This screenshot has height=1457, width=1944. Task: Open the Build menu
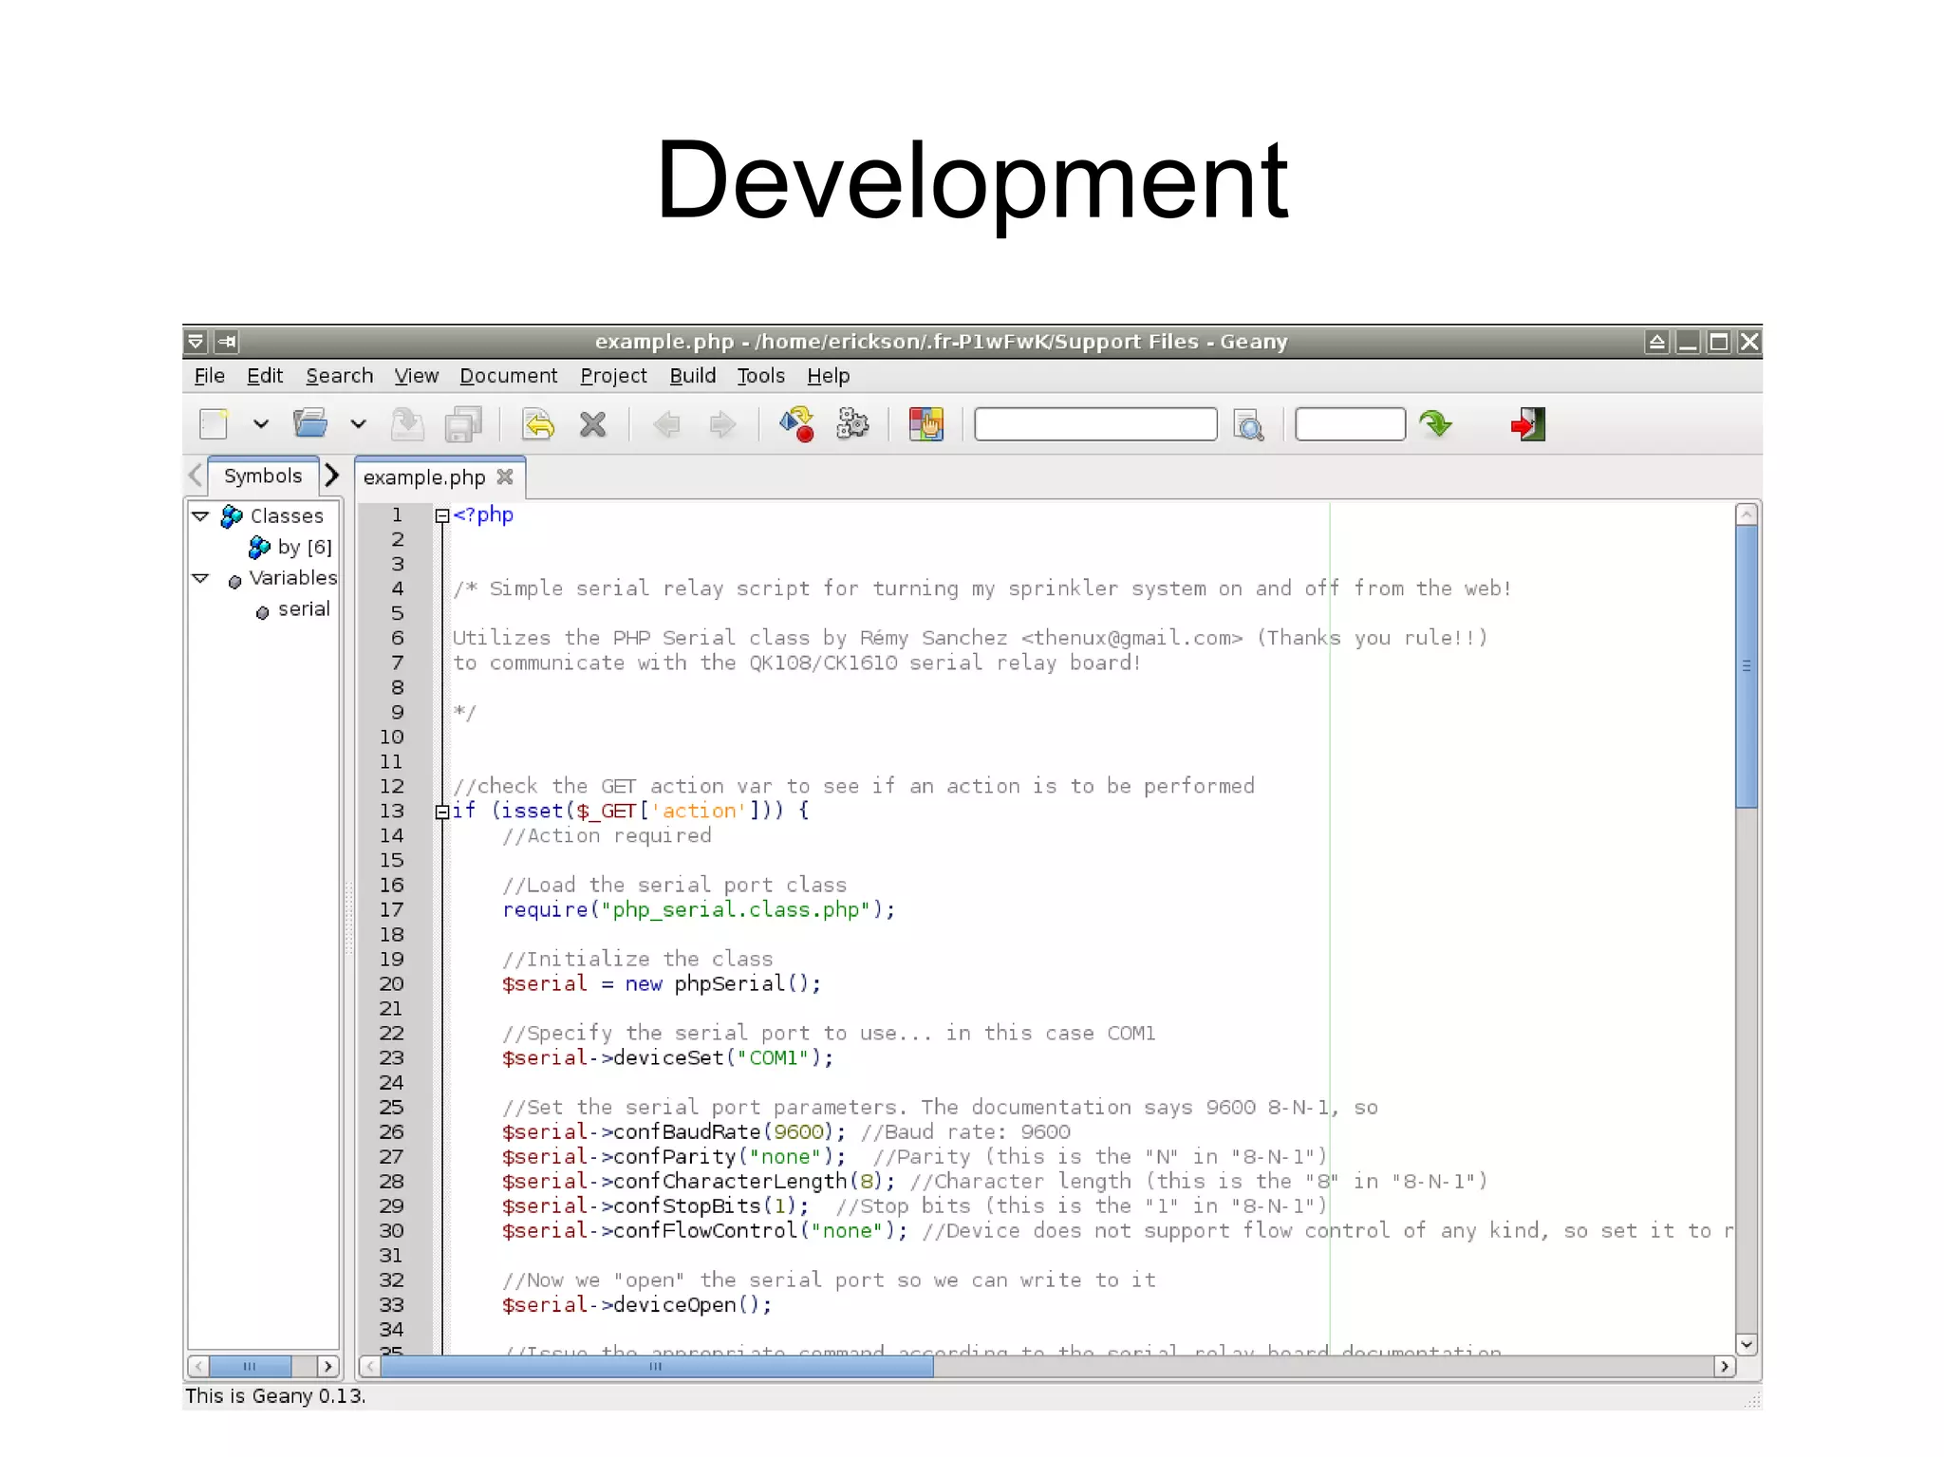point(693,376)
